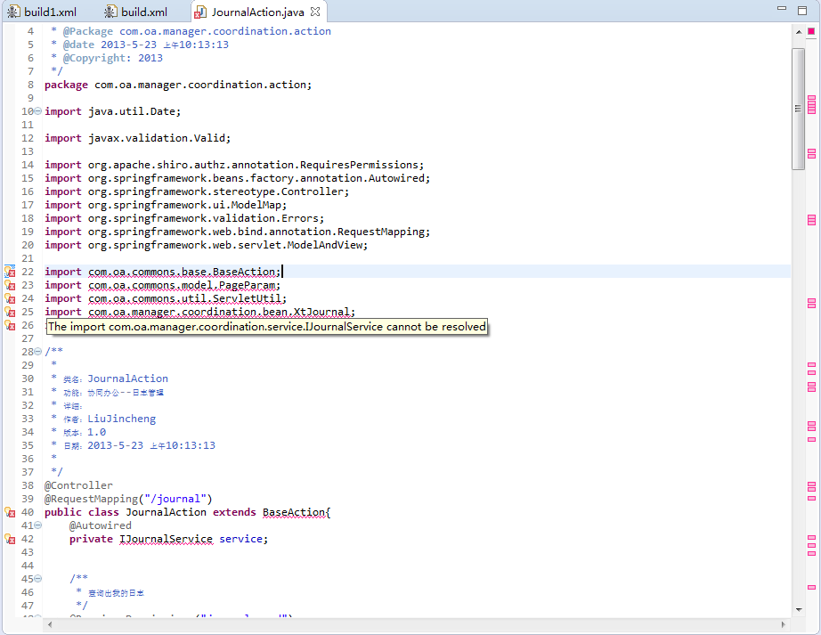821x635 pixels.
Task: Click the red error indicator atop overview ruler
Action: (x=811, y=31)
